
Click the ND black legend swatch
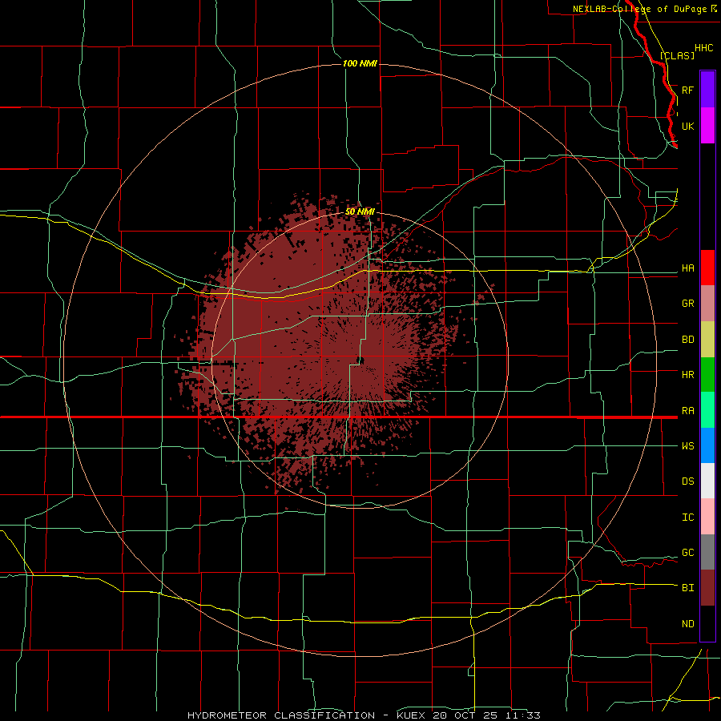coord(707,623)
